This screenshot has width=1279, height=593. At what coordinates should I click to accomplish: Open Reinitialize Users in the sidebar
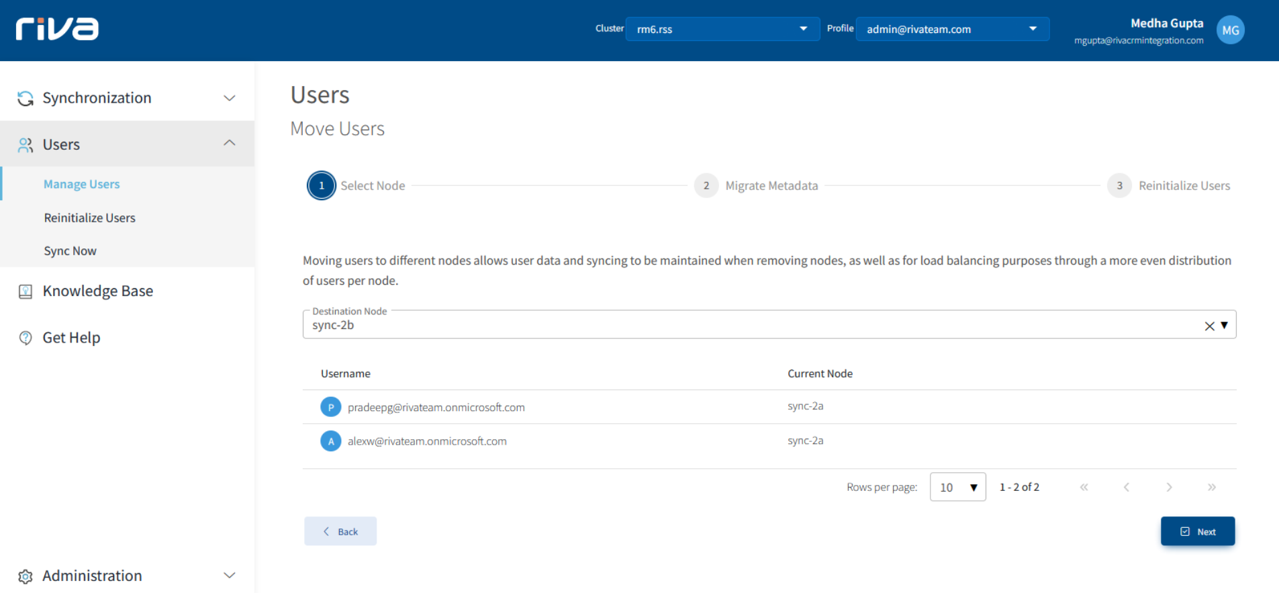[x=90, y=218]
